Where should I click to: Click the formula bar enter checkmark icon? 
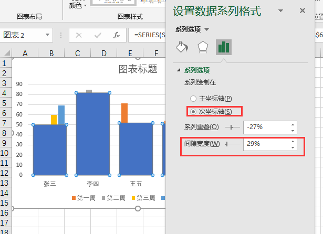pyautogui.click(x=98, y=36)
